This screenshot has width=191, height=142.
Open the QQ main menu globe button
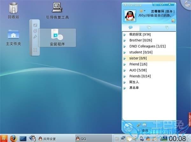[128, 127]
